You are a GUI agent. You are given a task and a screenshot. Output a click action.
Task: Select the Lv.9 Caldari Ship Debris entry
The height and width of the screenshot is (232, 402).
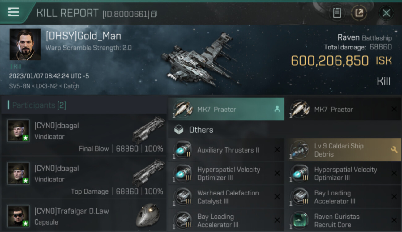pyautogui.click(x=343, y=150)
